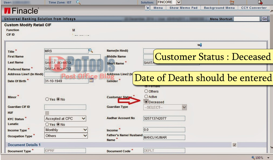Open the Date Of Birth calendar picker
The image size is (273, 160).
pos(91,81)
